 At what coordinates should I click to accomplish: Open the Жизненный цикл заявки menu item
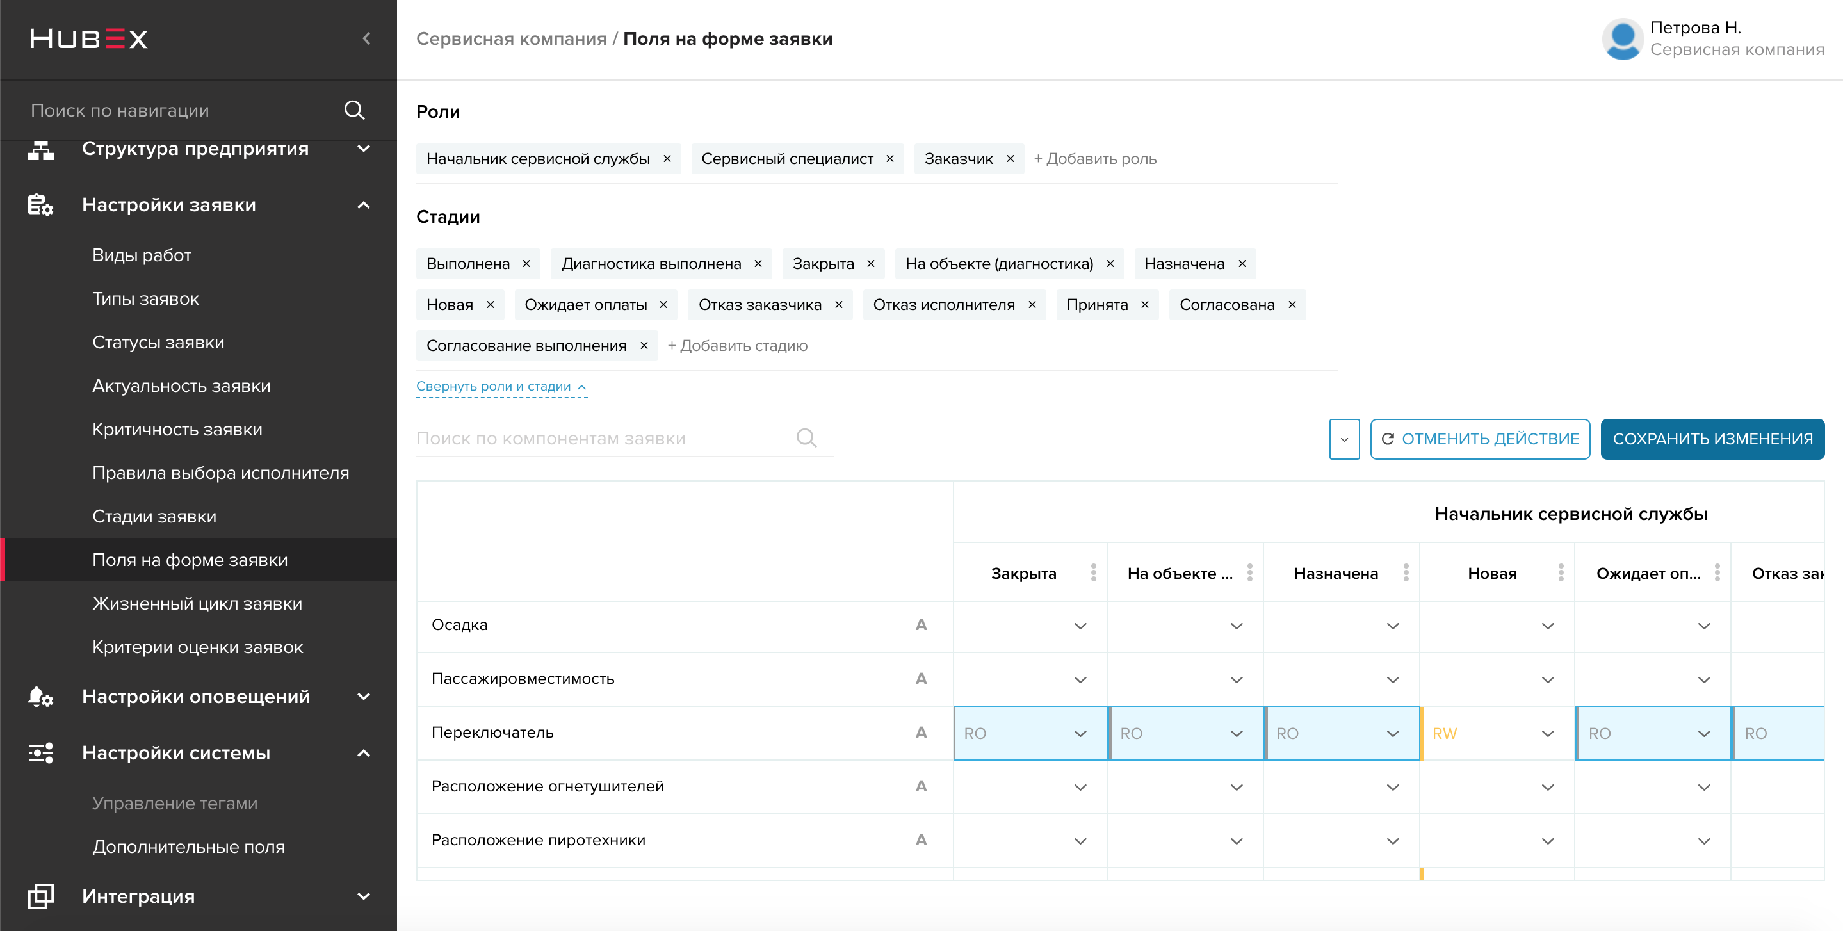197,604
